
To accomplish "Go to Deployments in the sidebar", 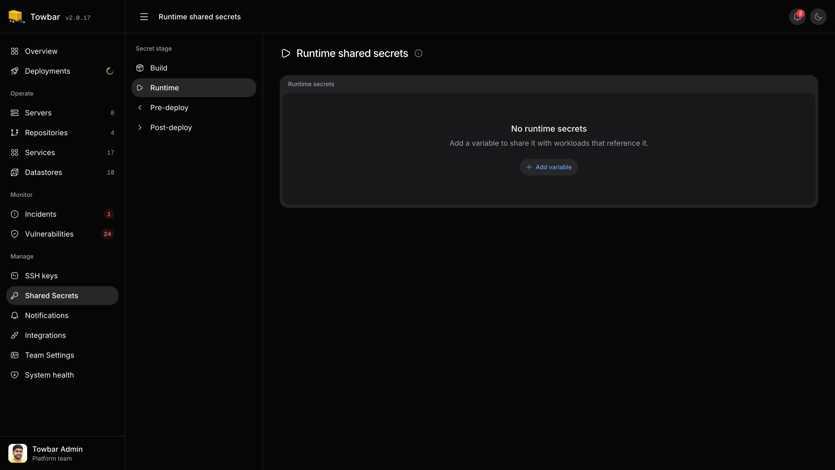I will coord(62,71).
